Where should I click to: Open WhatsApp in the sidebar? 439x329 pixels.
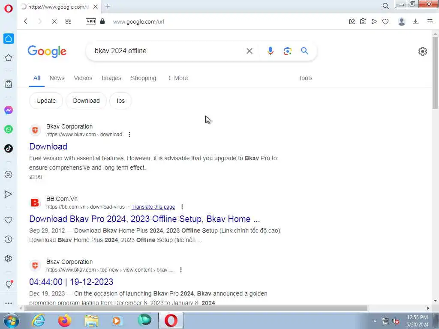coord(9,129)
